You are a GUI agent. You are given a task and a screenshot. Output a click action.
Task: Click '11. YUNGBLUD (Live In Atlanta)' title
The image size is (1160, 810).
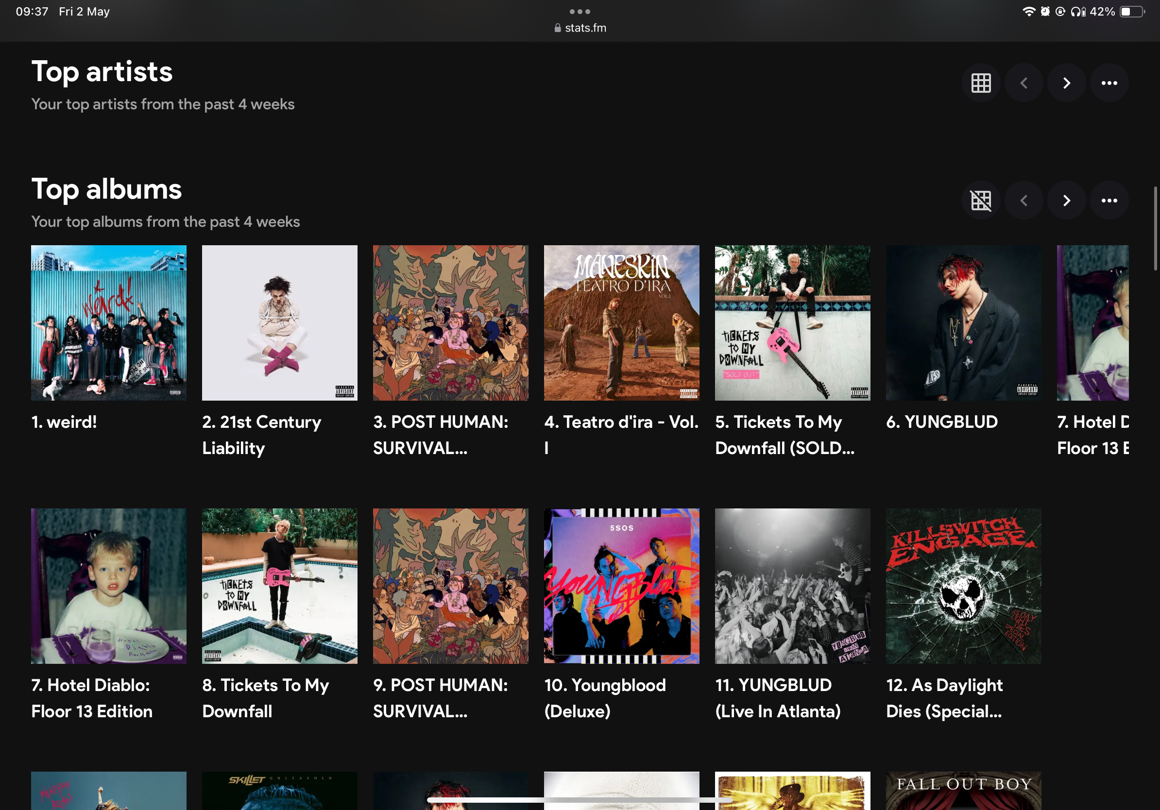click(778, 698)
